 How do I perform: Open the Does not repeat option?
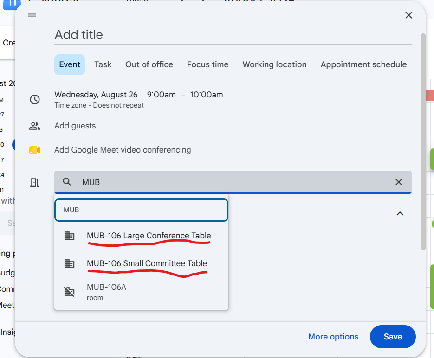(x=118, y=105)
